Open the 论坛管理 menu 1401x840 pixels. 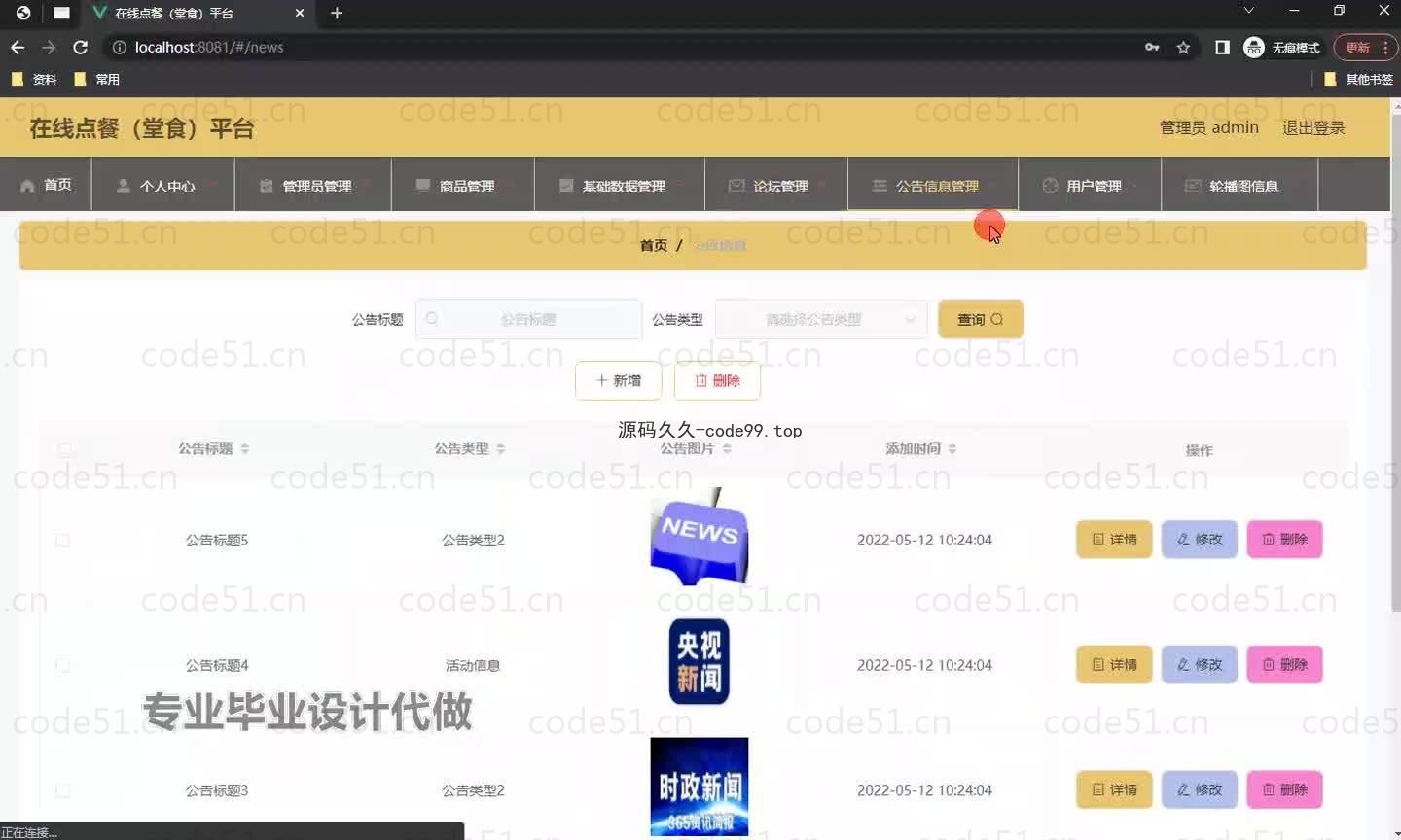pos(776,185)
